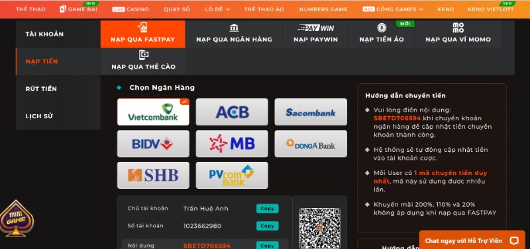Image resolution: width=530 pixels, height=249 pixels.
Task: Select BIDV bank option
Action: coord(153,143)
